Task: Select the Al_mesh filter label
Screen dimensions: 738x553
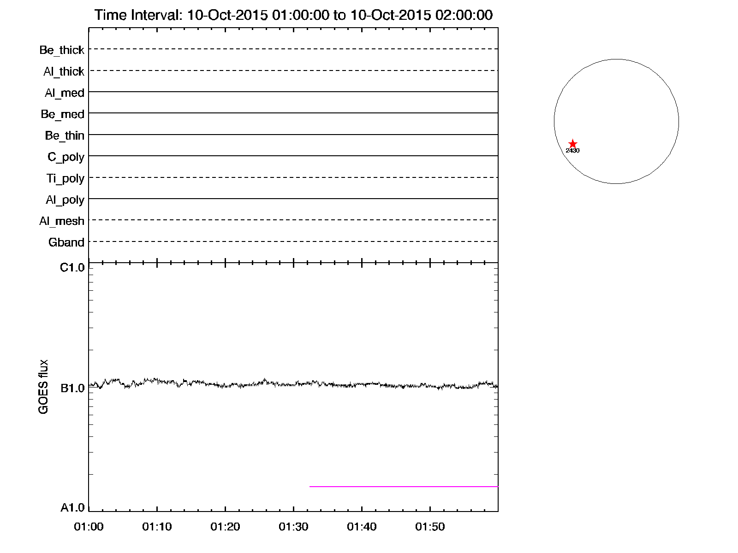Action: [62, 221]
